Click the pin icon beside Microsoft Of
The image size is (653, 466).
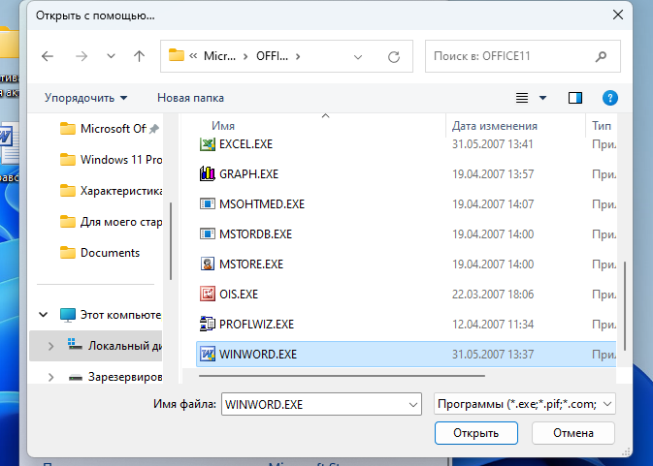pos(154,129)
